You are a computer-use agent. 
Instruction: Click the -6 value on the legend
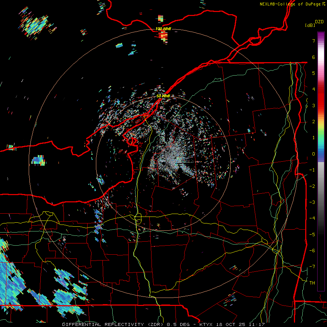pos(312,251)
